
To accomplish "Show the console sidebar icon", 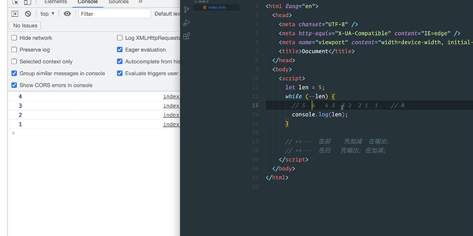I will pos(15,14).
